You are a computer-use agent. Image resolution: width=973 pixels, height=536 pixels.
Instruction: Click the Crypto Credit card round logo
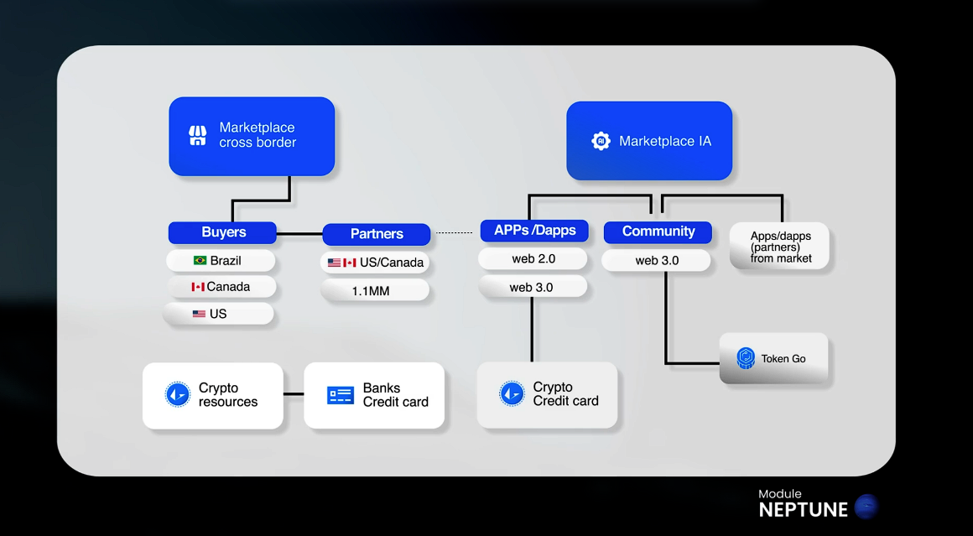click(512, 394)
